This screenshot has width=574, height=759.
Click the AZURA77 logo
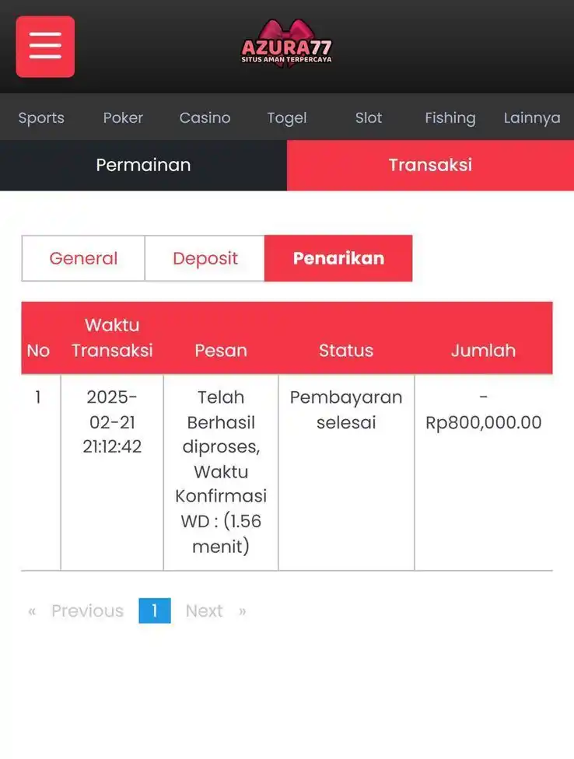coord(286,45)
